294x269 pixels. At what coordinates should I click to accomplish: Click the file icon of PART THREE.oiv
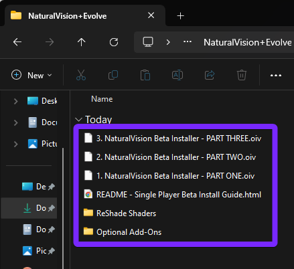click(x=88, y=138)
